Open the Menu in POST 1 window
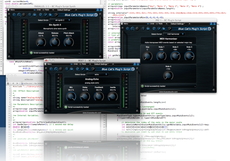 tap(48, 64)
